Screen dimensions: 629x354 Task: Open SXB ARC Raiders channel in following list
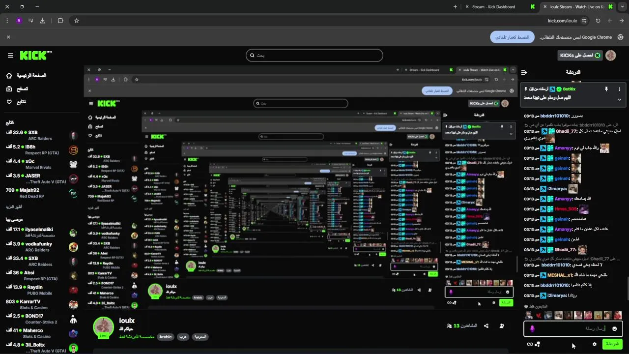pos(42,135)
